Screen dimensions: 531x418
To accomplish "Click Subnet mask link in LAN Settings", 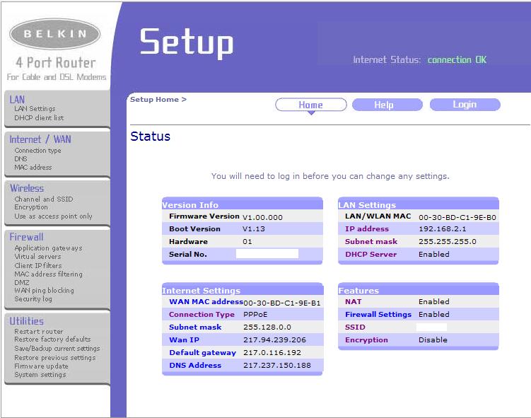I will point(371,241).
